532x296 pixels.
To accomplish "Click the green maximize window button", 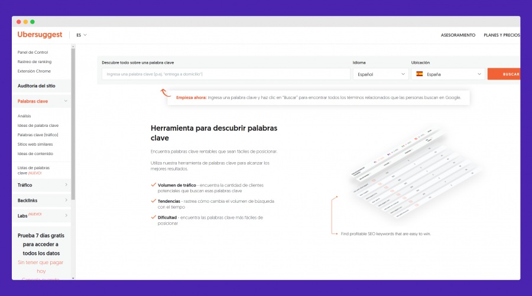I will tap(33, 22).
